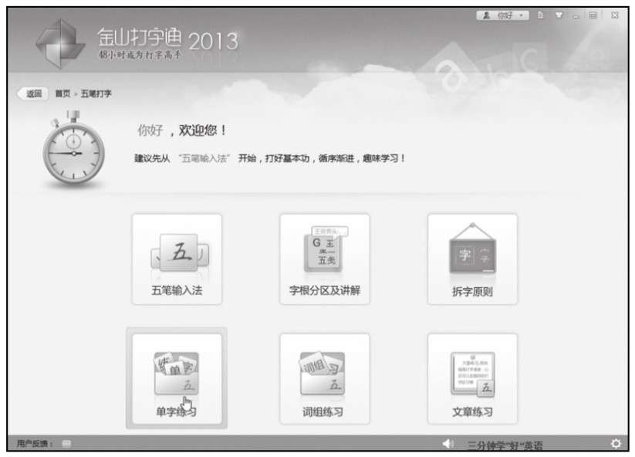Start the 词组练习 practice card
635x457 pixels.
point(324,378)
